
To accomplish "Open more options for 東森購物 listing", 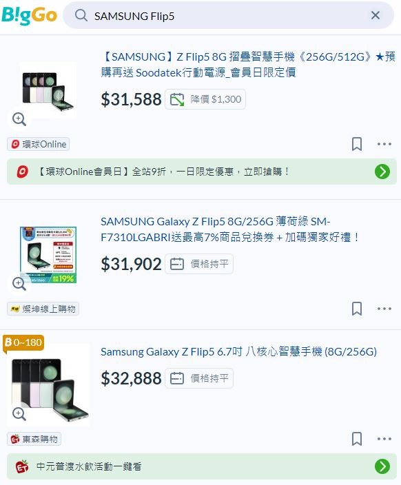I will click(x=384, y=439).
